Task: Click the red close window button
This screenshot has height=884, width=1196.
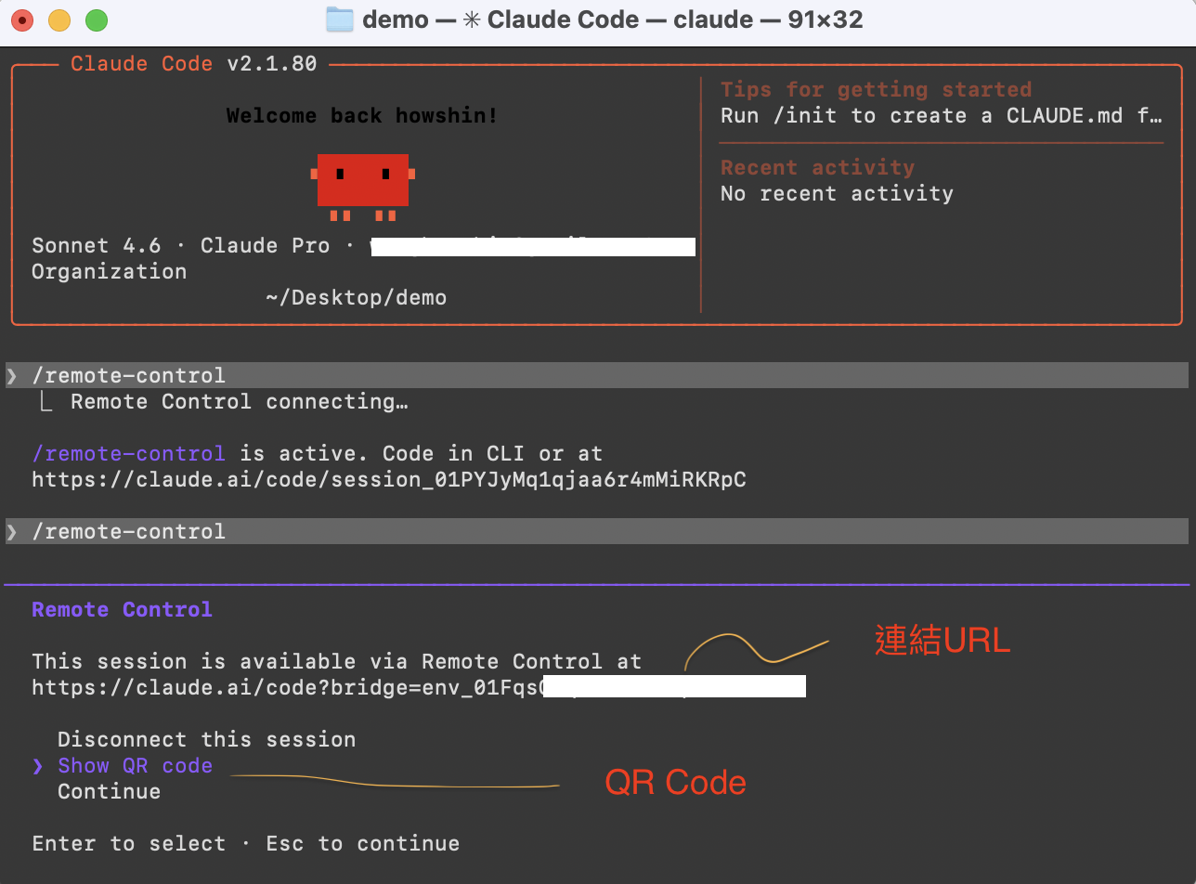Action: (x=22, y=19)
